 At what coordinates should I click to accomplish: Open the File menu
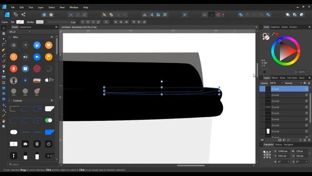point(13,7)
